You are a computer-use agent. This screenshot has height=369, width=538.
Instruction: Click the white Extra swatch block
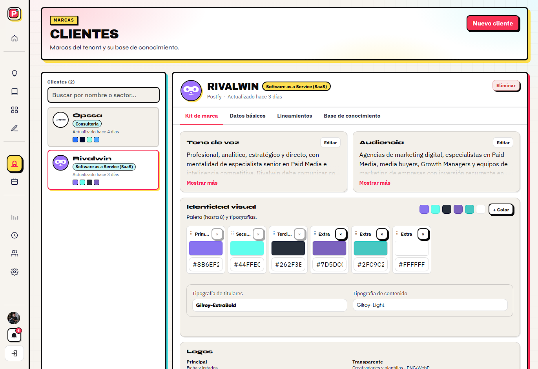(x=412, y=248)
